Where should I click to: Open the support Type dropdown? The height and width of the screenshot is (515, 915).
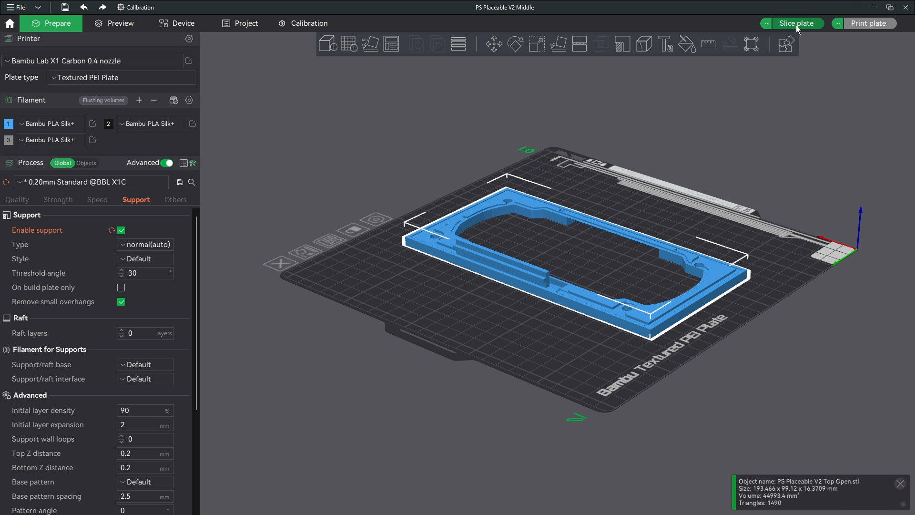[145, 245]
